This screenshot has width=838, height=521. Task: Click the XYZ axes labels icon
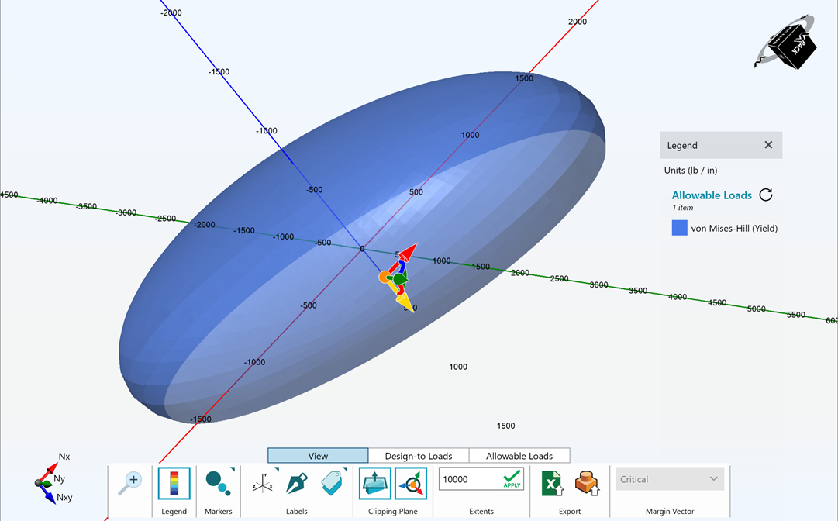click(x=263, y=483)
